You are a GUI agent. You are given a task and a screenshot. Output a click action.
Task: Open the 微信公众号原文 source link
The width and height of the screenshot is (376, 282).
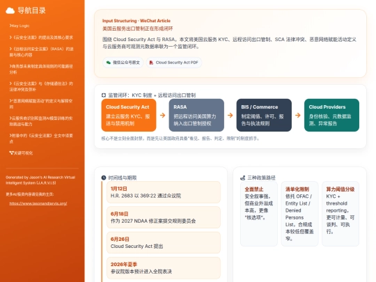(123, 63)
